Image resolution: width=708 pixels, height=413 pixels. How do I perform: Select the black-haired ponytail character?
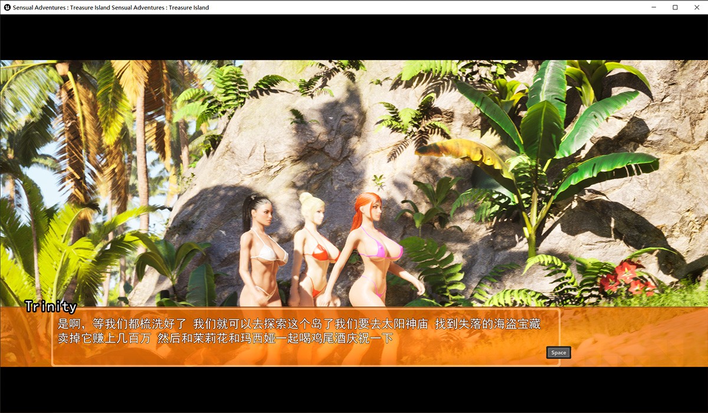click(257, 248)
